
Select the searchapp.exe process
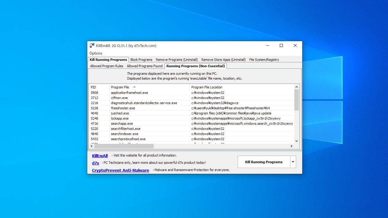coord(191,124)
